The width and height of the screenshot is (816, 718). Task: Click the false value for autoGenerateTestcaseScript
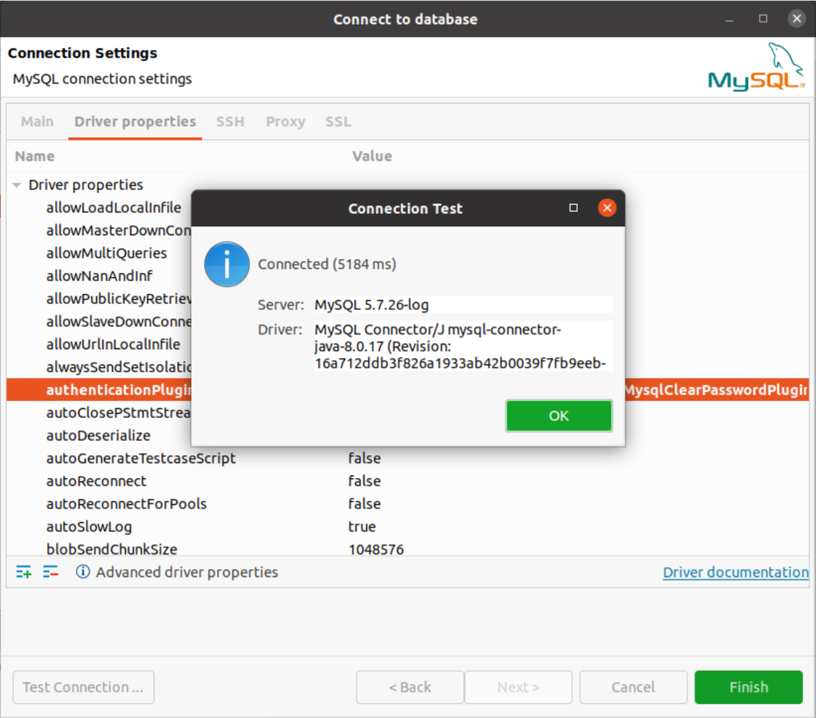[365, 458]
